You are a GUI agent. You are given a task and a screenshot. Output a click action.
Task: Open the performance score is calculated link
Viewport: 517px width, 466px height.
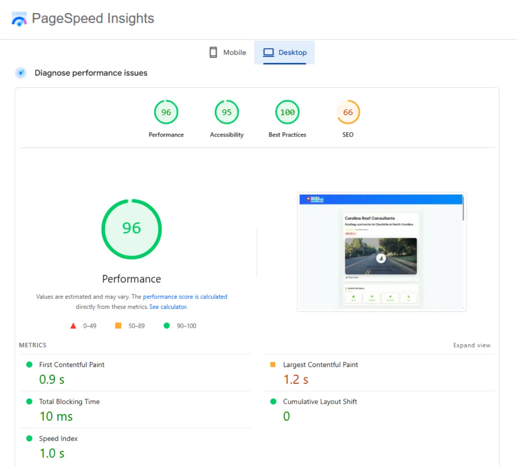pos(185,297)
